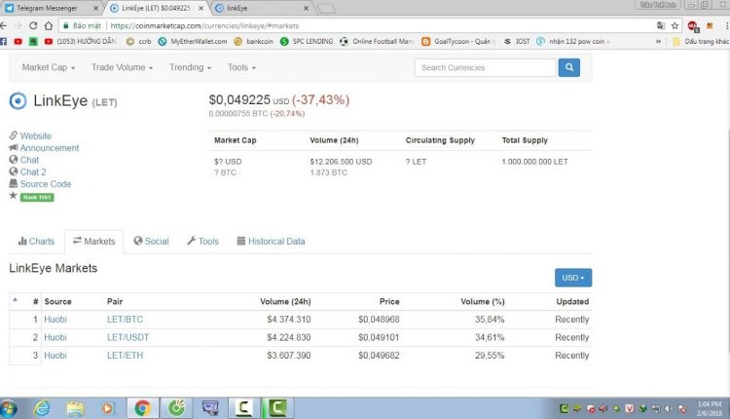730x419 pixels.
Task: Expand the Tools dropdown in navbar
Action: (x=241, y=67)
